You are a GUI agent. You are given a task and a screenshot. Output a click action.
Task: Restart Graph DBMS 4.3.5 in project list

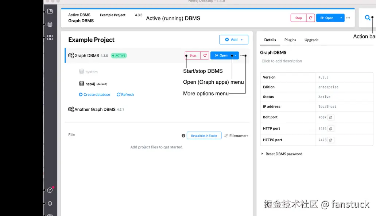point(205,56)
